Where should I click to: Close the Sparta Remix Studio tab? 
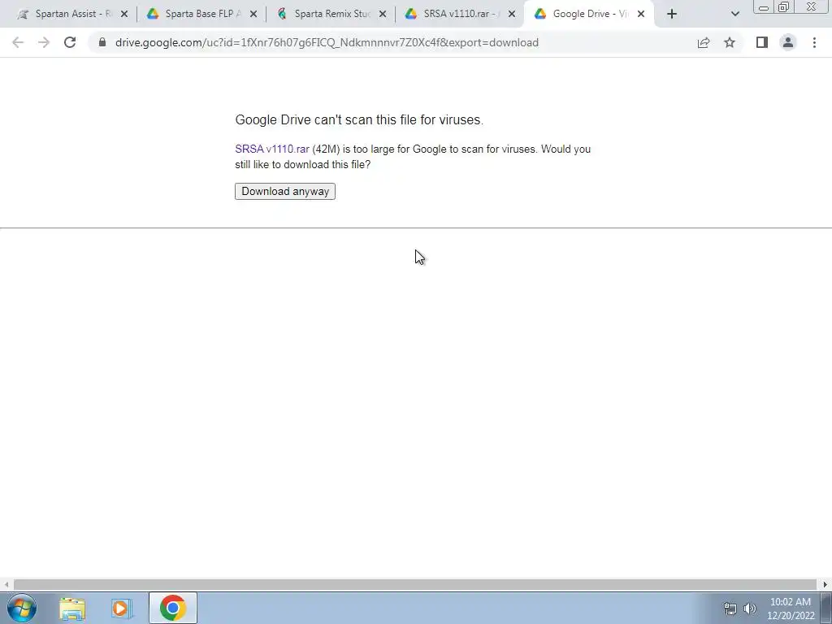click(x=383, y=15)
